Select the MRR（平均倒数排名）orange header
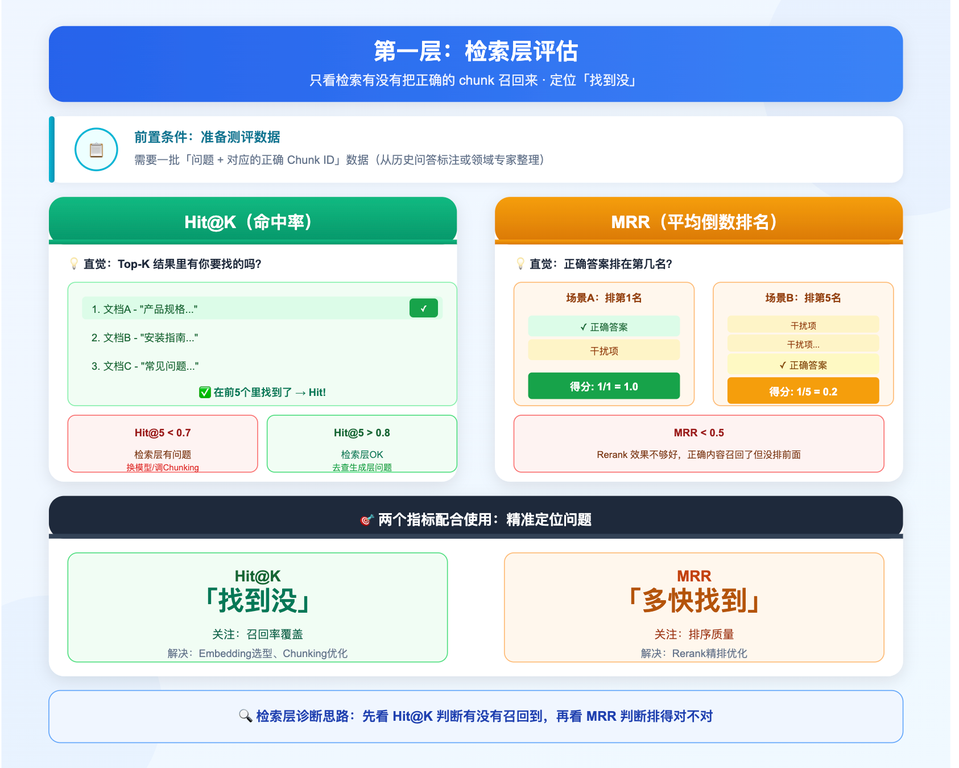The image size is (959, 768). (x=698, y=221)
